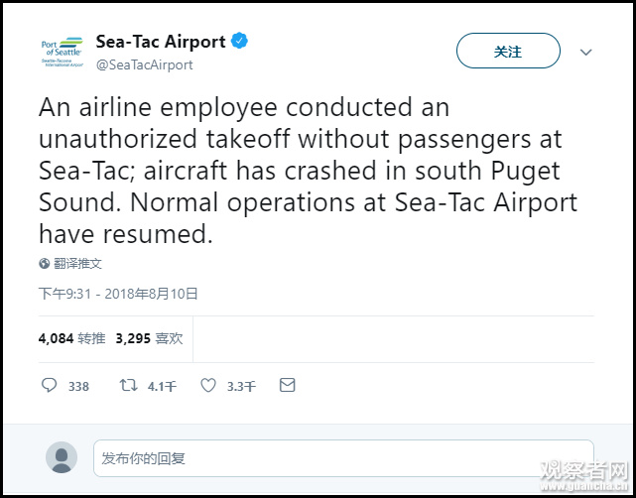View the 3,295 喜欢 likes list
The image size is (636, 498).
point(149,338)
